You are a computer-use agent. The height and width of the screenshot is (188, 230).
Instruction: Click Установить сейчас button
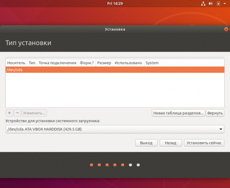click(204, 143)
